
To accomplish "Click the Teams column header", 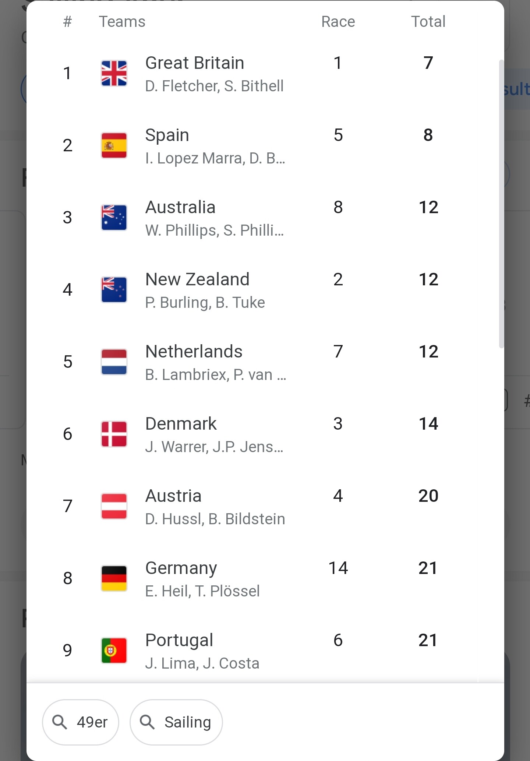I will (122, 22).
